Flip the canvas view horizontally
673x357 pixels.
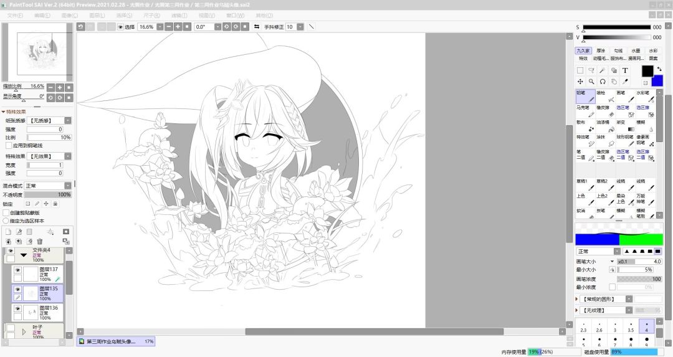click(x=257, y=27)
